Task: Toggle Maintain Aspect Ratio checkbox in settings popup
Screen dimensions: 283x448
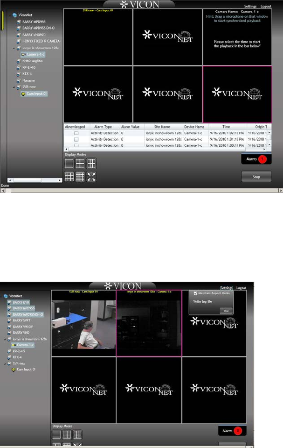Action: point(195,293)
